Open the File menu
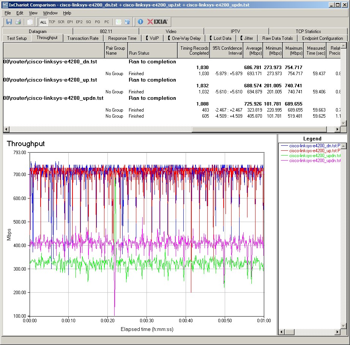Viewport: 350px width, 345px height. coord(8,13)
